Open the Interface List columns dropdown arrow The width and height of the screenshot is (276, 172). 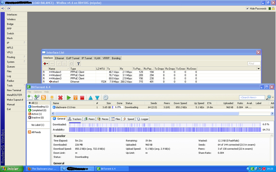point(258,68)
